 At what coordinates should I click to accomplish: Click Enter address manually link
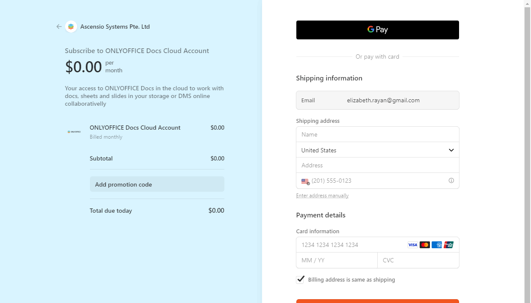tap(322, 195)
